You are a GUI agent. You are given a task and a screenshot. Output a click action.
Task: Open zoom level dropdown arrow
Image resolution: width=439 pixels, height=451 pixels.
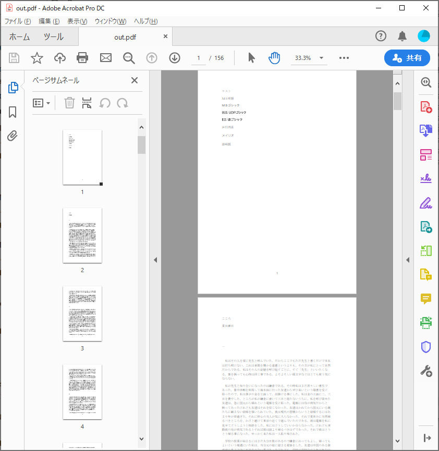click(321, 58)
